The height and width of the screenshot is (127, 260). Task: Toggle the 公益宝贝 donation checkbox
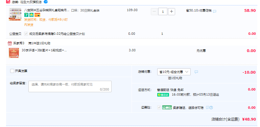tap(26, 34)
